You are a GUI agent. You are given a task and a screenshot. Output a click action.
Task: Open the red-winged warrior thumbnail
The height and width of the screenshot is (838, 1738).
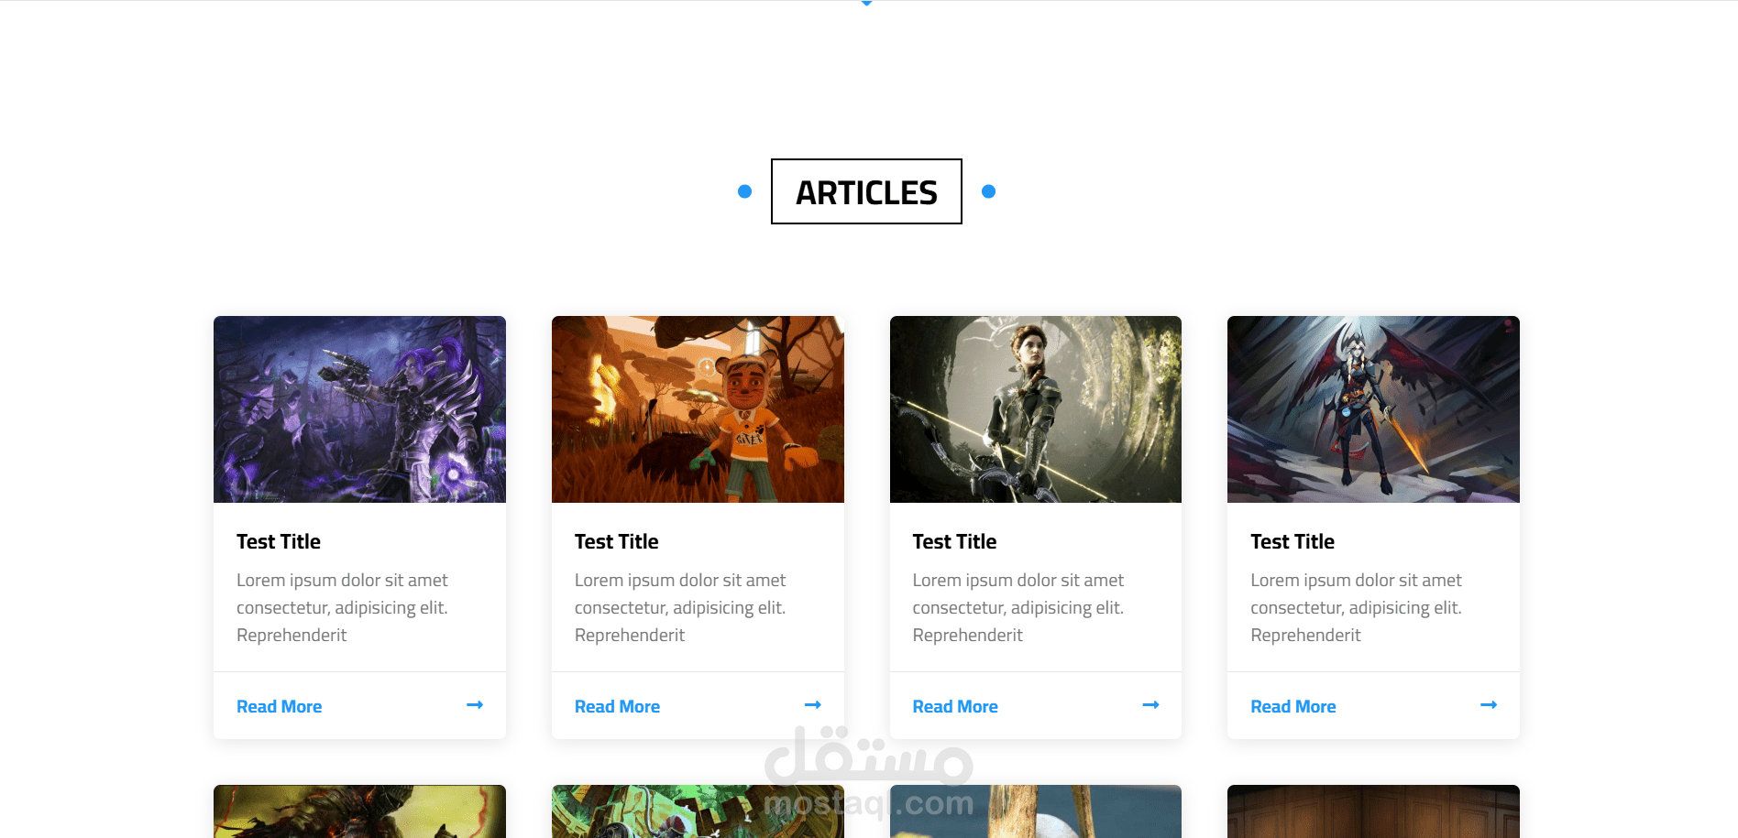point(1373,409)
